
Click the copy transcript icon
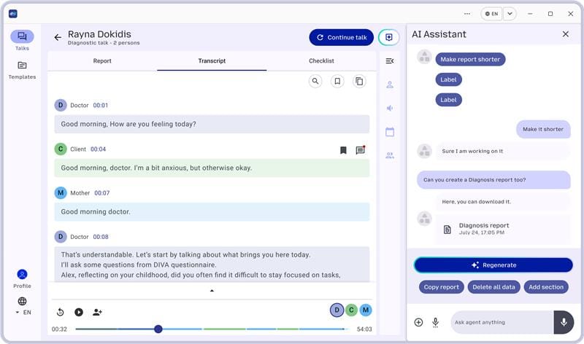pyautogui.click(x=359, y=82)
